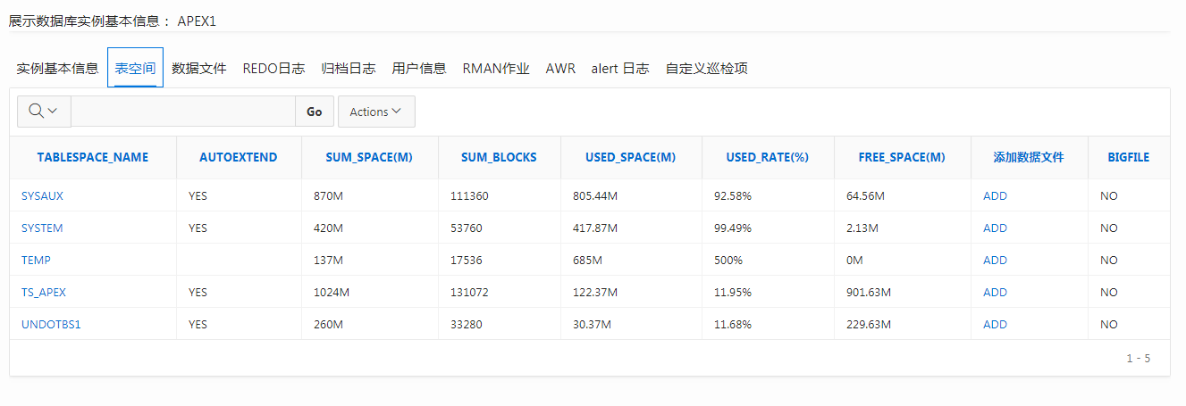This screenshot has width=1186, height=406.
Task: Expand the Actions dropdown menu
Action: (376, 112)
